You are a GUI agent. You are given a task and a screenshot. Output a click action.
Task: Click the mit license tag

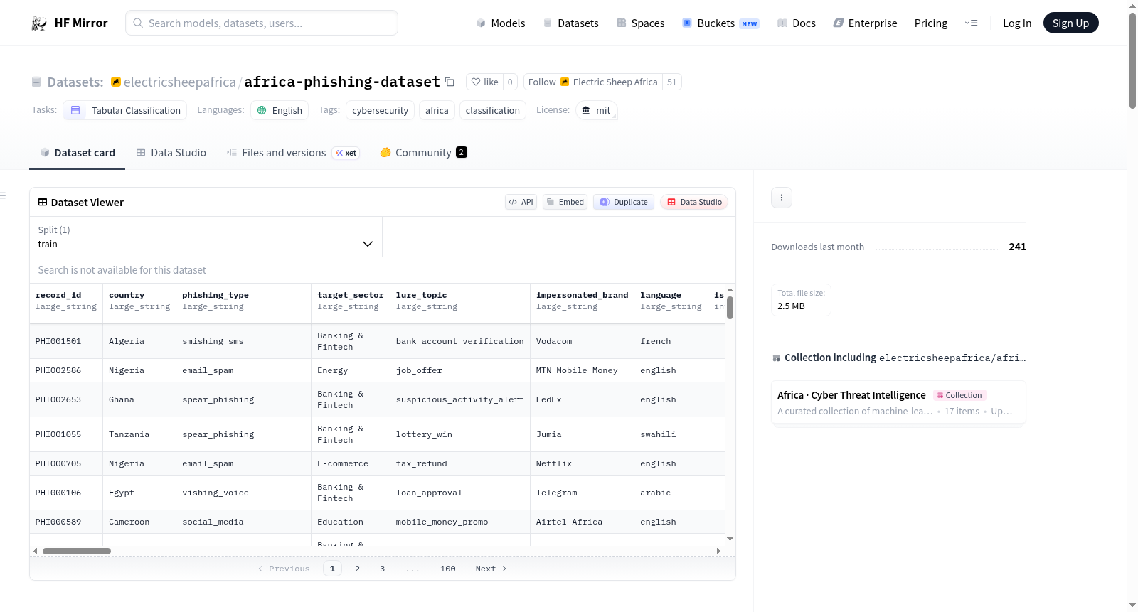596,110
